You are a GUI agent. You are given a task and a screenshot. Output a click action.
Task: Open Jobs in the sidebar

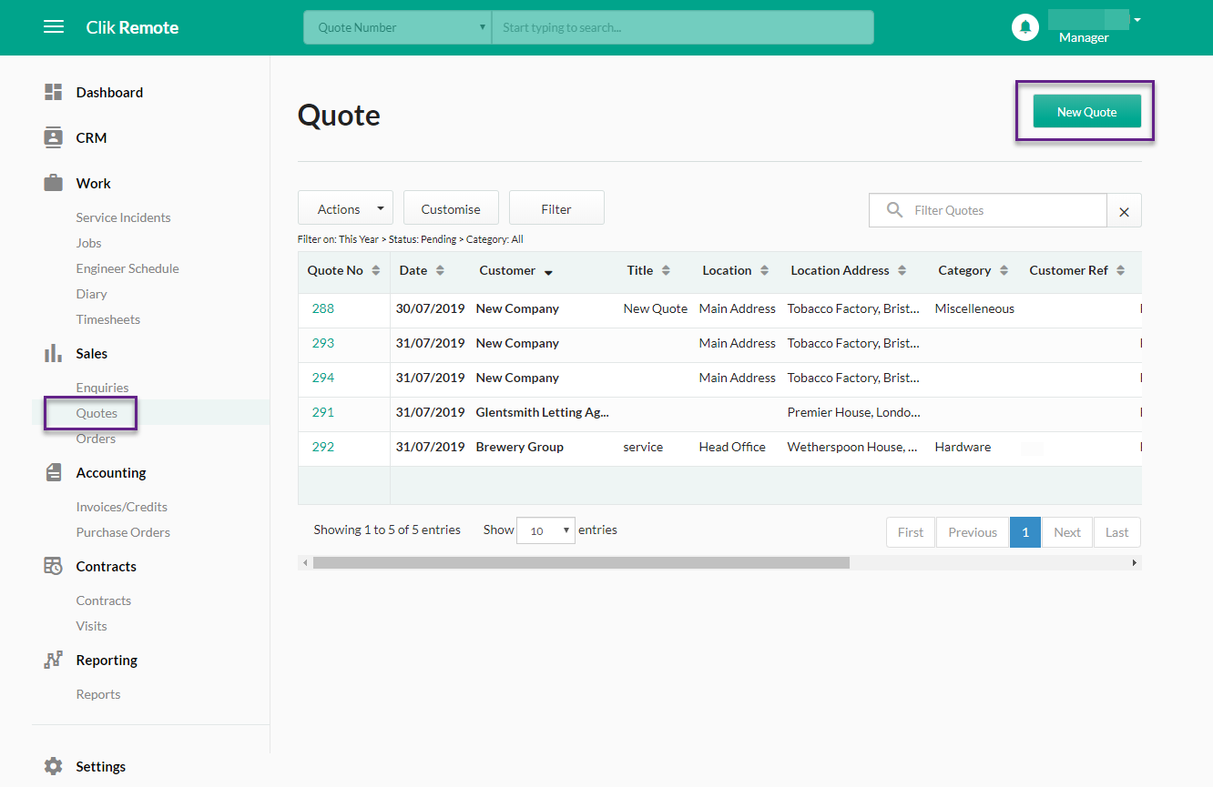88,243
